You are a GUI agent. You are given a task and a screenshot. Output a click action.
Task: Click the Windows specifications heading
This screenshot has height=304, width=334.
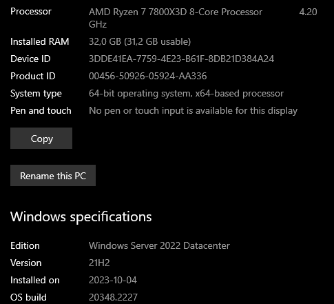tap(81, 216)
